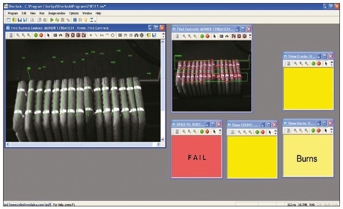This screenshot has height=209, width=343.
Task: Click the cookie image in the Find Centroid window
Action: pos(212,76)
